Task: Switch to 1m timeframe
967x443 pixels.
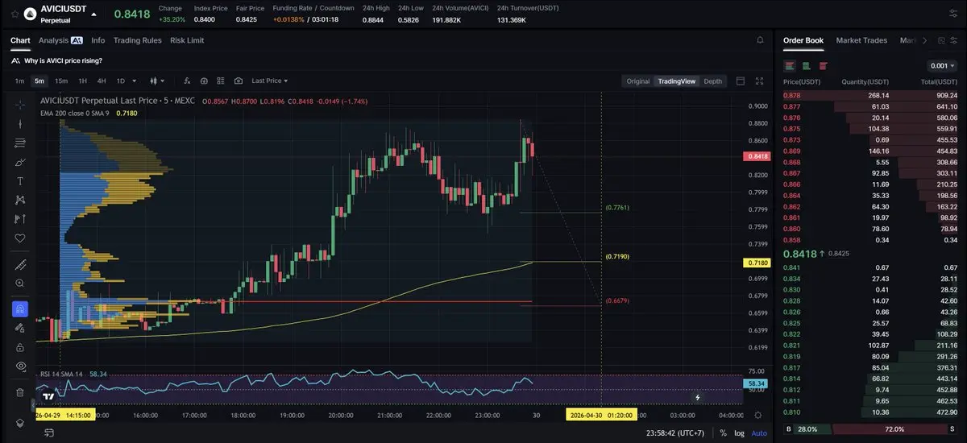Action: pos(19,81)
